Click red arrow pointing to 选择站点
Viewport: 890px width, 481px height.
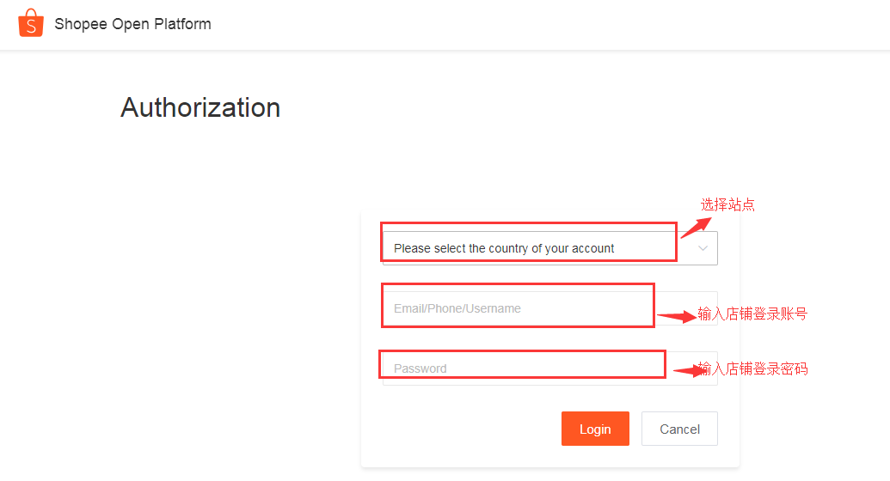pos(696,227)
